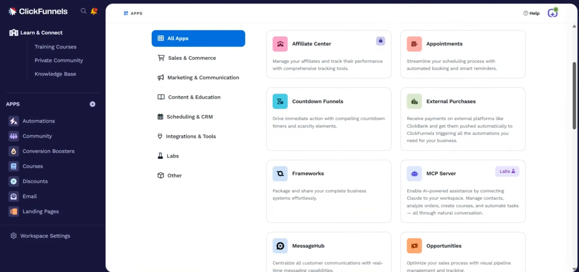Click the Conversion Boosters flame icon
Screen dimensions: 579x272
coord(14,151)
